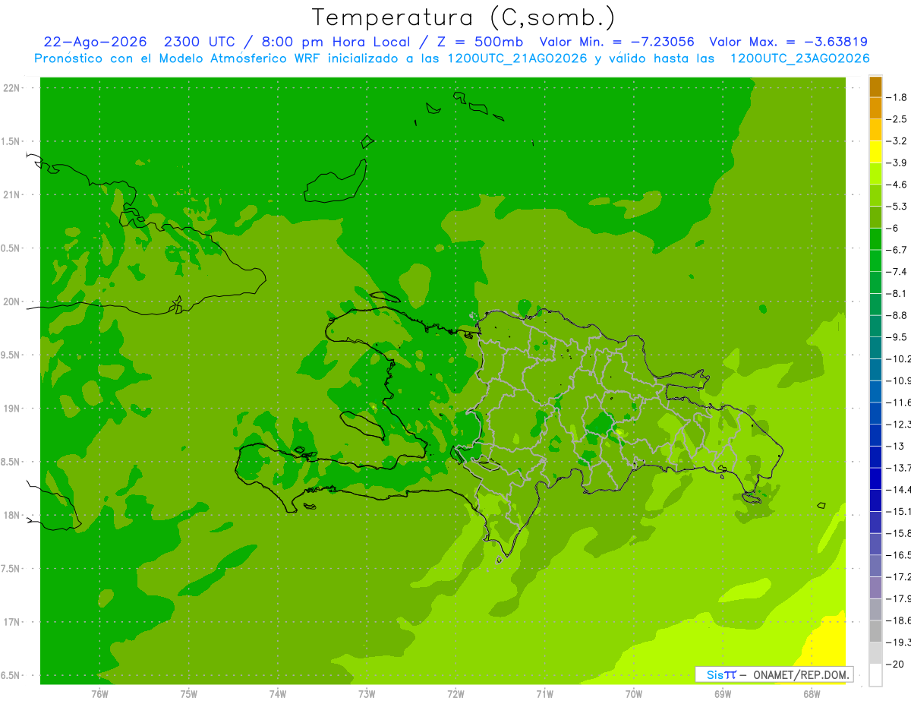
Task: Click the 69W longitude axis label
Action: pyautogui.click(x=723, y=693)
